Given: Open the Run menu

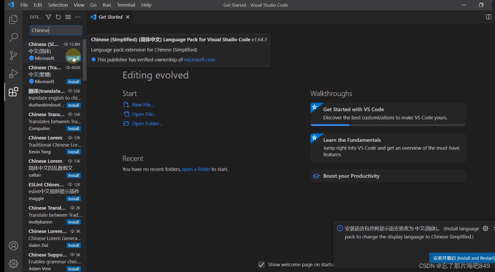Looking at the screenshot, I should pos(107,5).
